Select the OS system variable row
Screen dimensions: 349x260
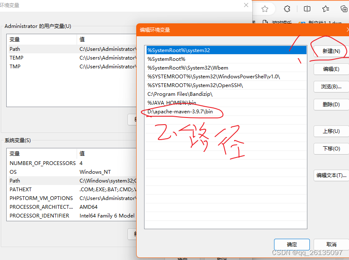72,172
